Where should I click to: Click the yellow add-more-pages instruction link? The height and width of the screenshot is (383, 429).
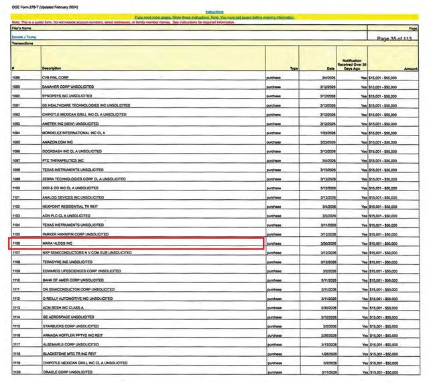[214, 17]
